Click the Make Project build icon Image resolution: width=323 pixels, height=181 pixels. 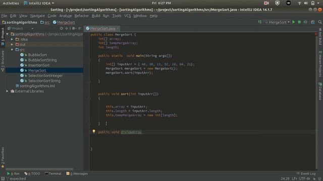point(260,22)
